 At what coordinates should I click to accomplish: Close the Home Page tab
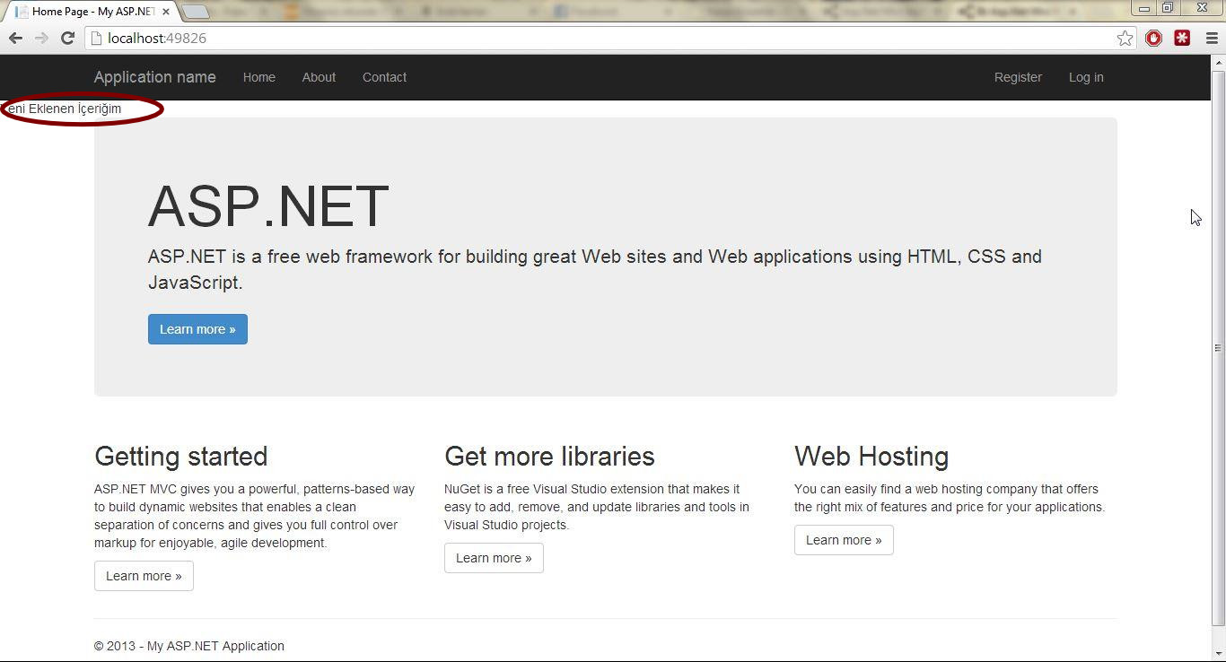166,13
